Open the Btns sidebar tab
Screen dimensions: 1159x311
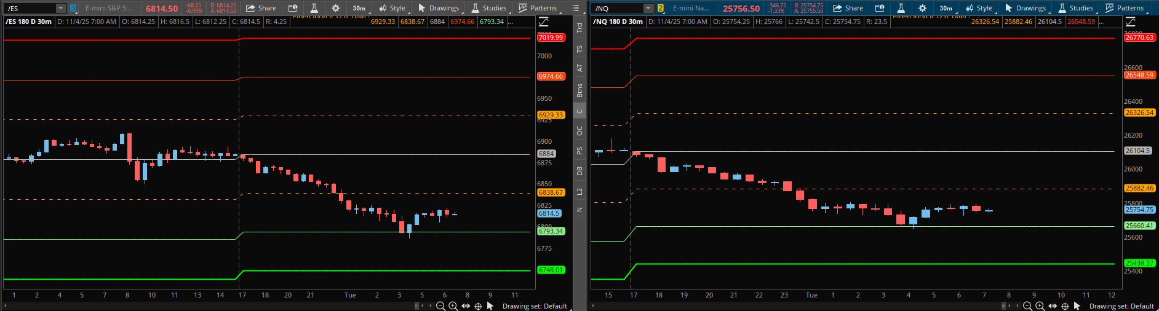[x=579, y=91]
